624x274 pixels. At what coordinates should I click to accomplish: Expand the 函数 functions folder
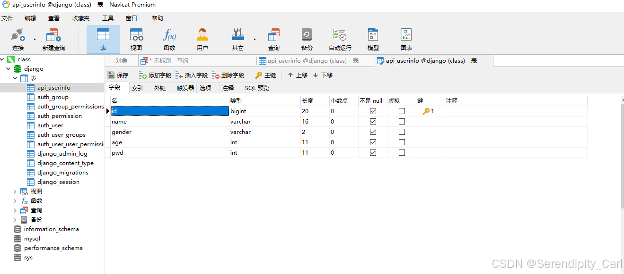(15, 201)
